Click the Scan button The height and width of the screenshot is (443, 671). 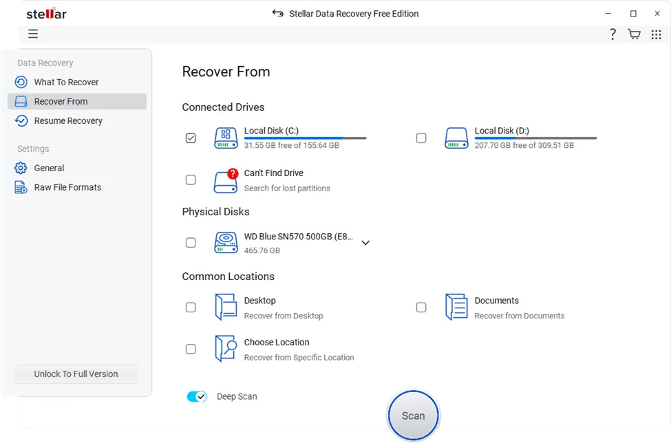(414, 415)
